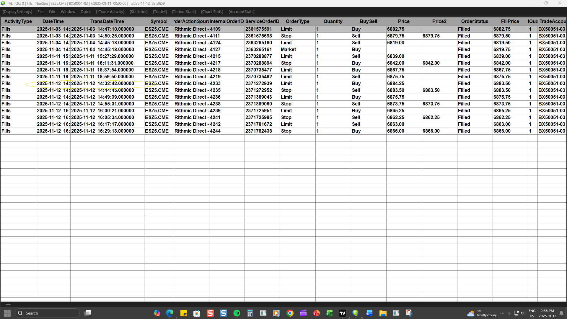567x319 pixels.
Task: Open the notification bell in system tray
Action: 561,313
